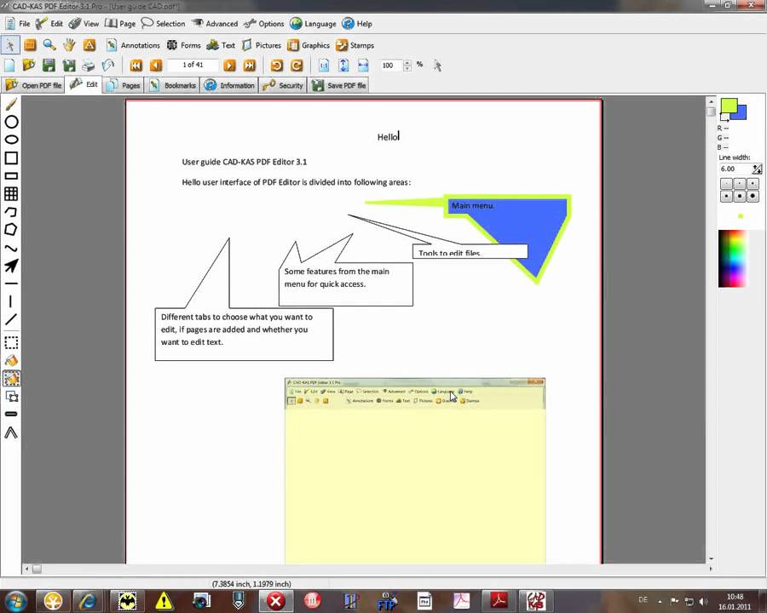Image resolution: width=767 pixels, height=613 pixels.
Task: Set zoom to actual size 1:1
Action: [324, 65]
